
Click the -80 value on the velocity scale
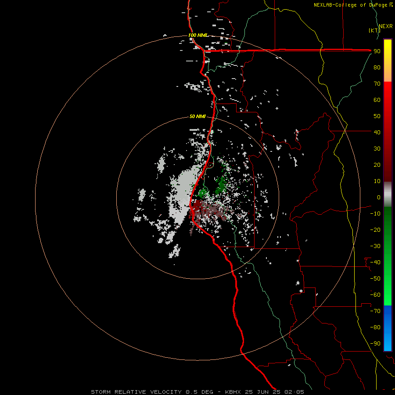tap(375, 327)
